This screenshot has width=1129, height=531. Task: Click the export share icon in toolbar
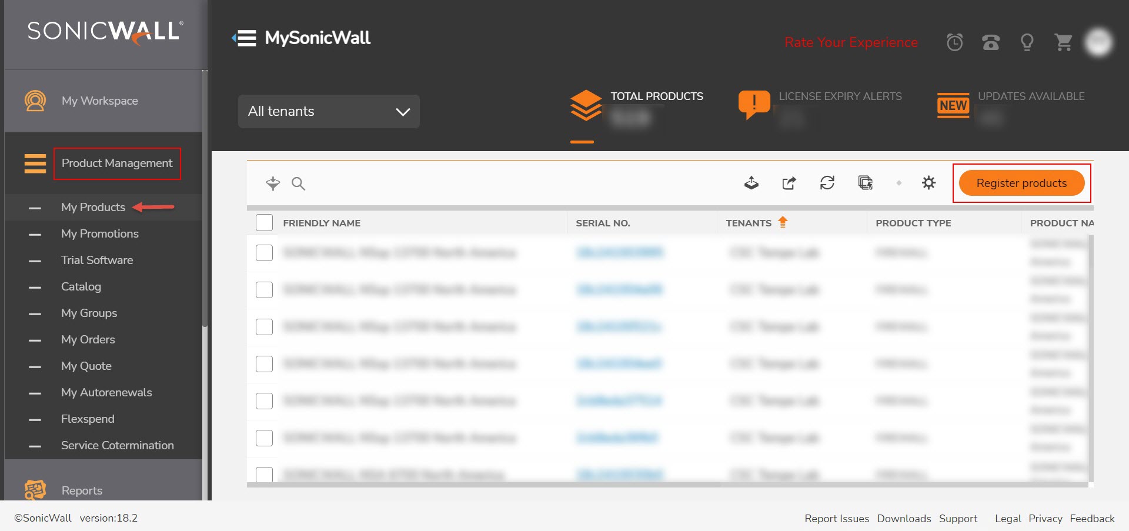(x=789, y=183)
